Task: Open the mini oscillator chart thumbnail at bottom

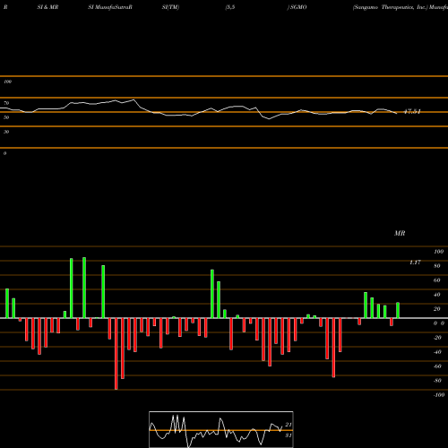Action: [221, 429]
